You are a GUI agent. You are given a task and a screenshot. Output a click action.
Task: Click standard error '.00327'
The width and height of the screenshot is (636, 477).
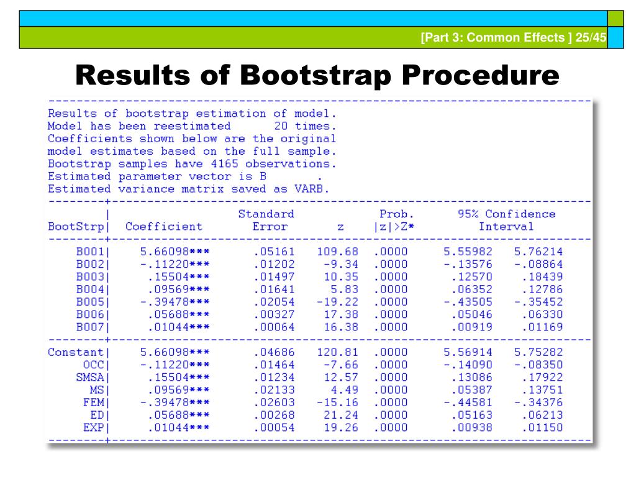click(274, 315)
